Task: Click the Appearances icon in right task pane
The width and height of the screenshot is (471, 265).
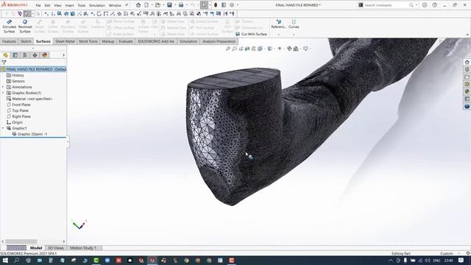Action: 467,91
